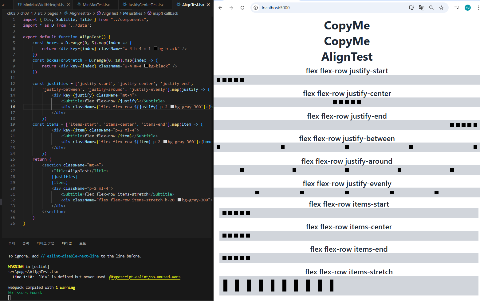
Task: Reload the localhost:3000 page
Action: pyautogui.click(x=242, y=8)
